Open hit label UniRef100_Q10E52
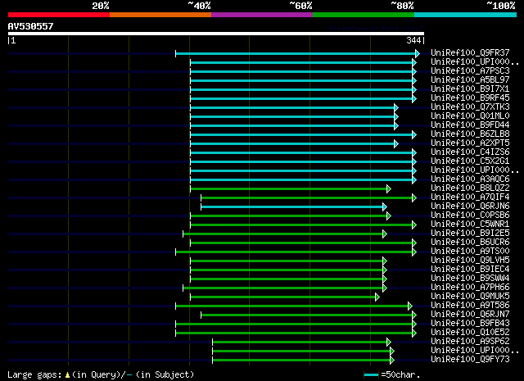Screen dimensions: 524x381 470,332
